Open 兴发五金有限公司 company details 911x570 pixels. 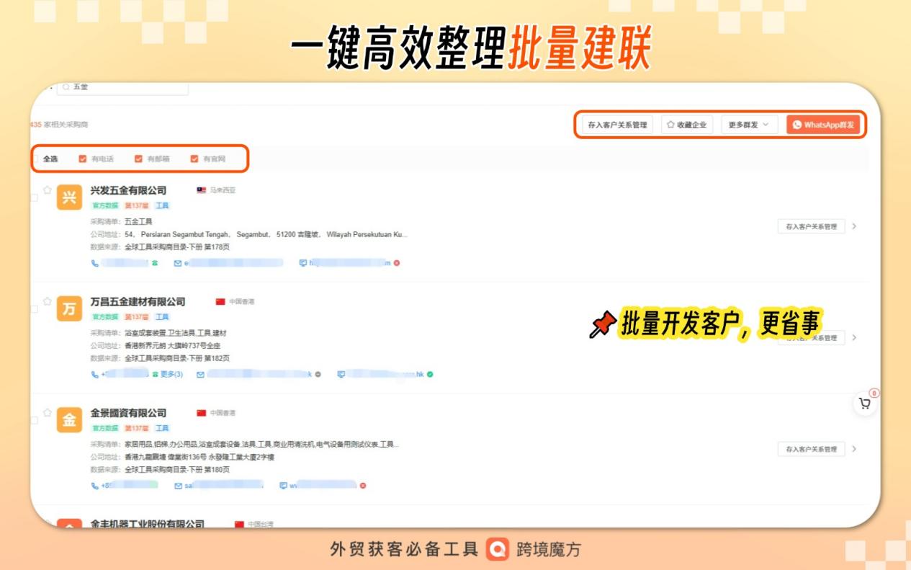[128, 190]
